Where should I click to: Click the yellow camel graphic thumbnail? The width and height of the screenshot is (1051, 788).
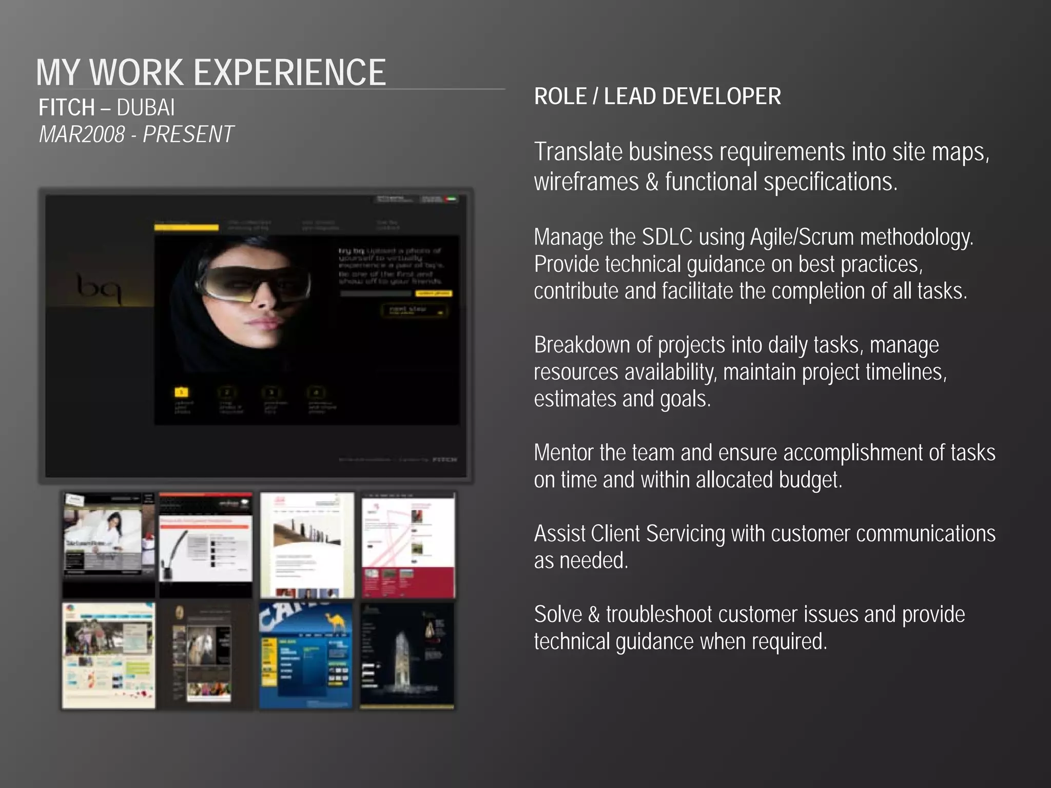[x=337, y=622]
